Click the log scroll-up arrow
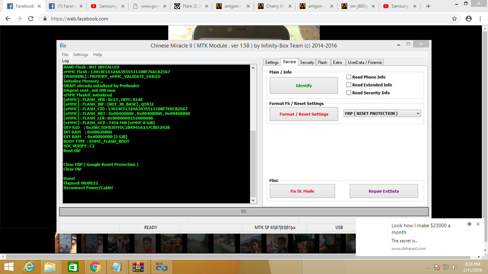 (x=254, y=68)
